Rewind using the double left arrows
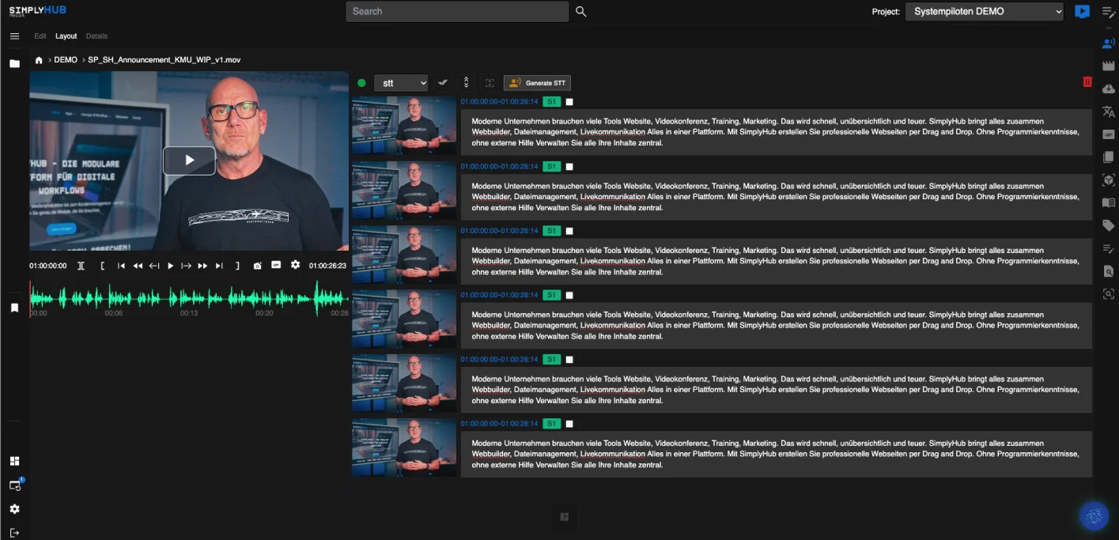 point(138,266)
